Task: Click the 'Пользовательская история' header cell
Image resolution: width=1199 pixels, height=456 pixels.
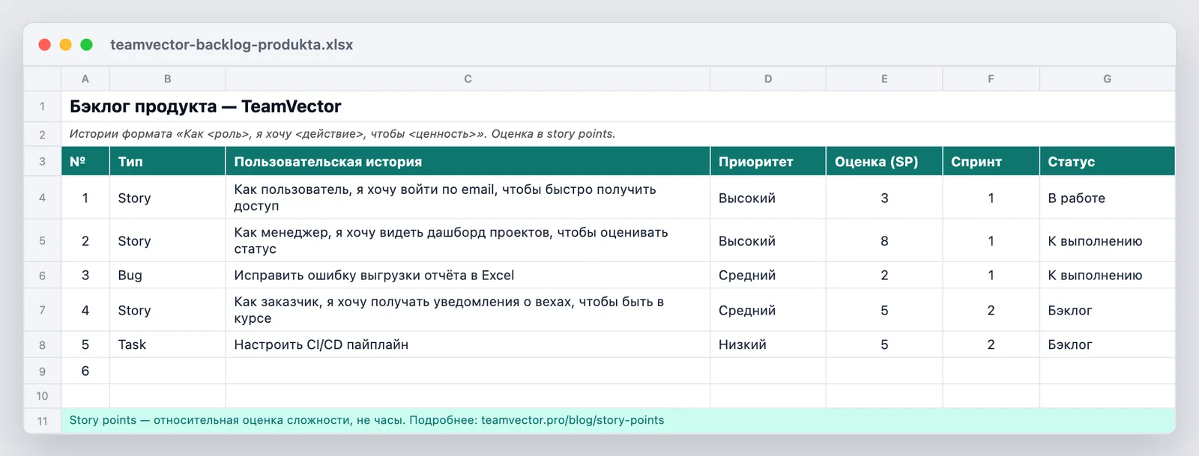Action: coord(468,161)
